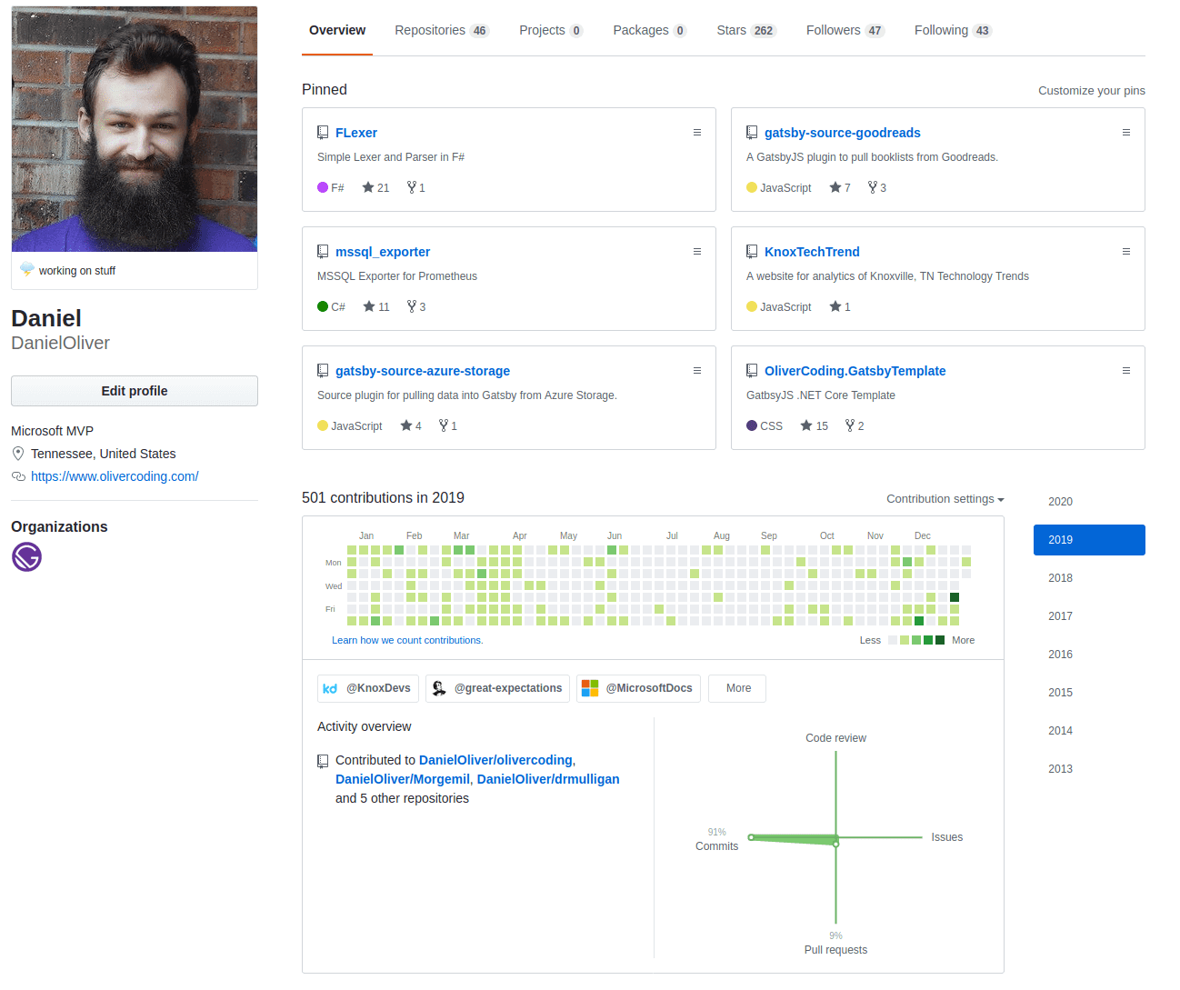The width and height of the screenshot is (1180, 990).
Task: Switch to the Repositories tab
Action: tap(431, 30)
